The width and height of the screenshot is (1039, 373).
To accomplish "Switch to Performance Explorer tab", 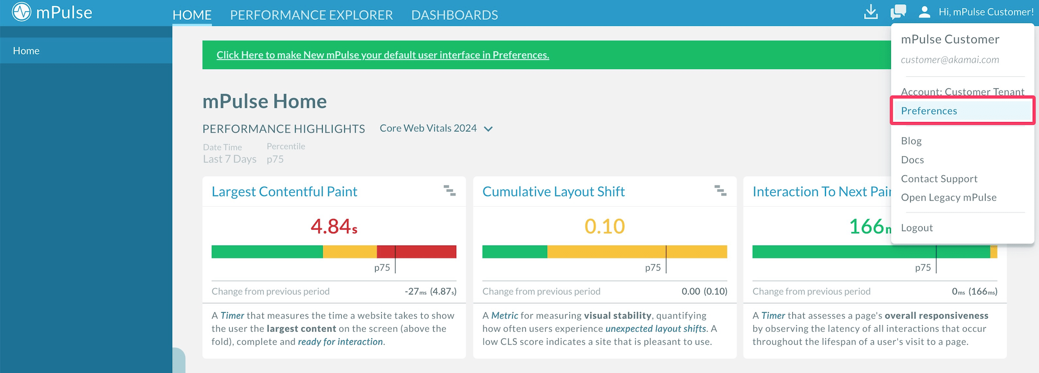I will pos(311,15).
